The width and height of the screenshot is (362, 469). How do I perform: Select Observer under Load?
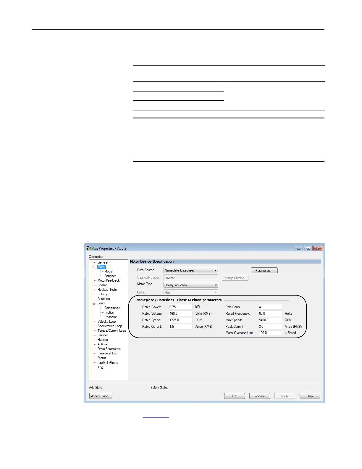point(111,317)
